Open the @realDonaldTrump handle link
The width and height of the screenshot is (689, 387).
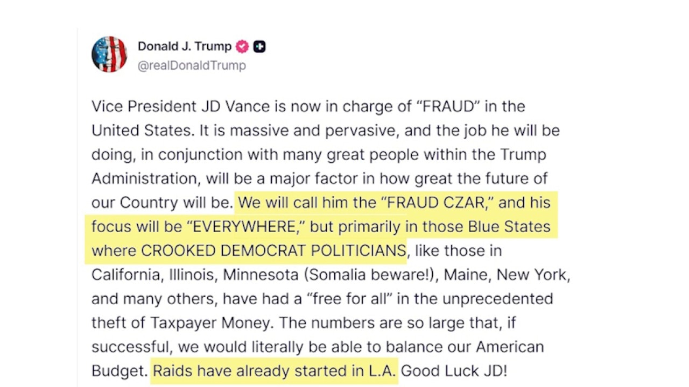[x=192, y=66]
